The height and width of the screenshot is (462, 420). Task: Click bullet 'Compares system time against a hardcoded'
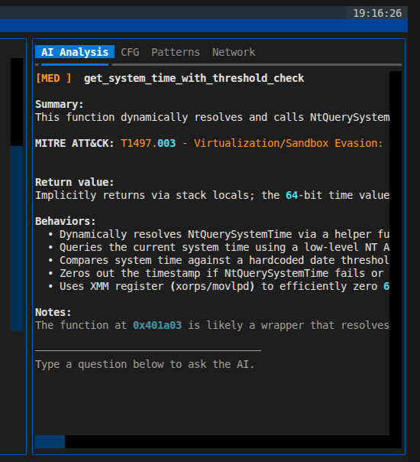coord(218,260)
